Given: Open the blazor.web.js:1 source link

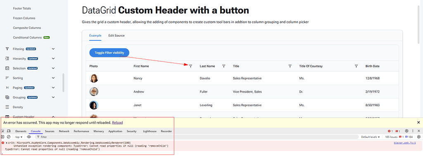Looking at the screenshot, I should click(405, 143).
